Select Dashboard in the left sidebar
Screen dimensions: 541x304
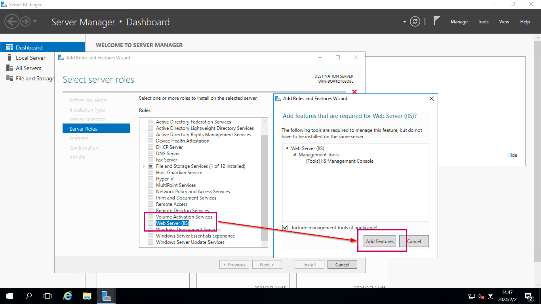[x=42, y=47]
